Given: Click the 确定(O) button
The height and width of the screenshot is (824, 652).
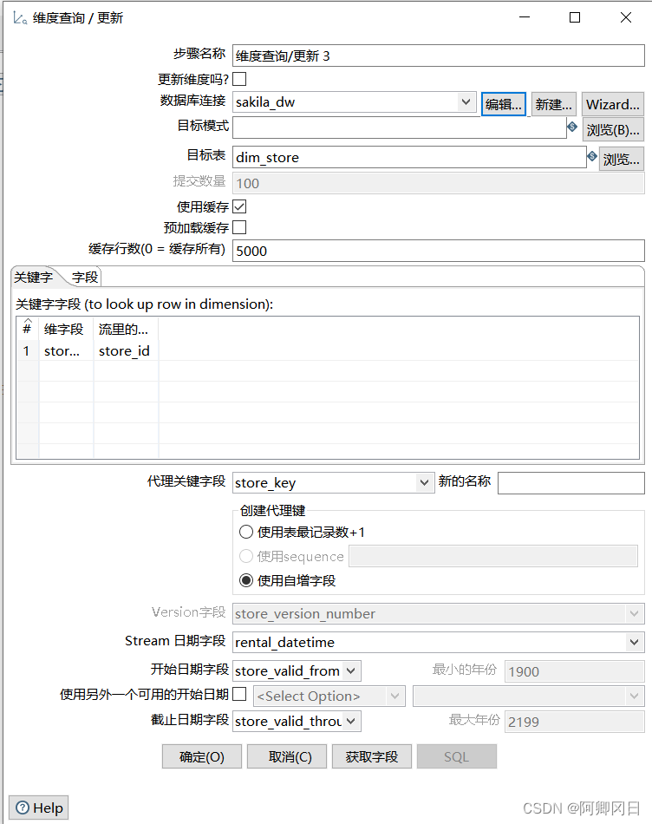Looking at the screenshot, I should click(201, 756).
